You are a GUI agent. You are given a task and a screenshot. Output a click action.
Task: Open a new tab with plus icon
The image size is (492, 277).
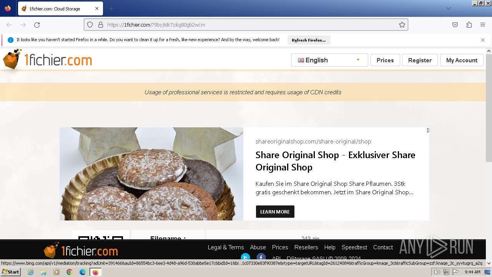tap(111, 8)
